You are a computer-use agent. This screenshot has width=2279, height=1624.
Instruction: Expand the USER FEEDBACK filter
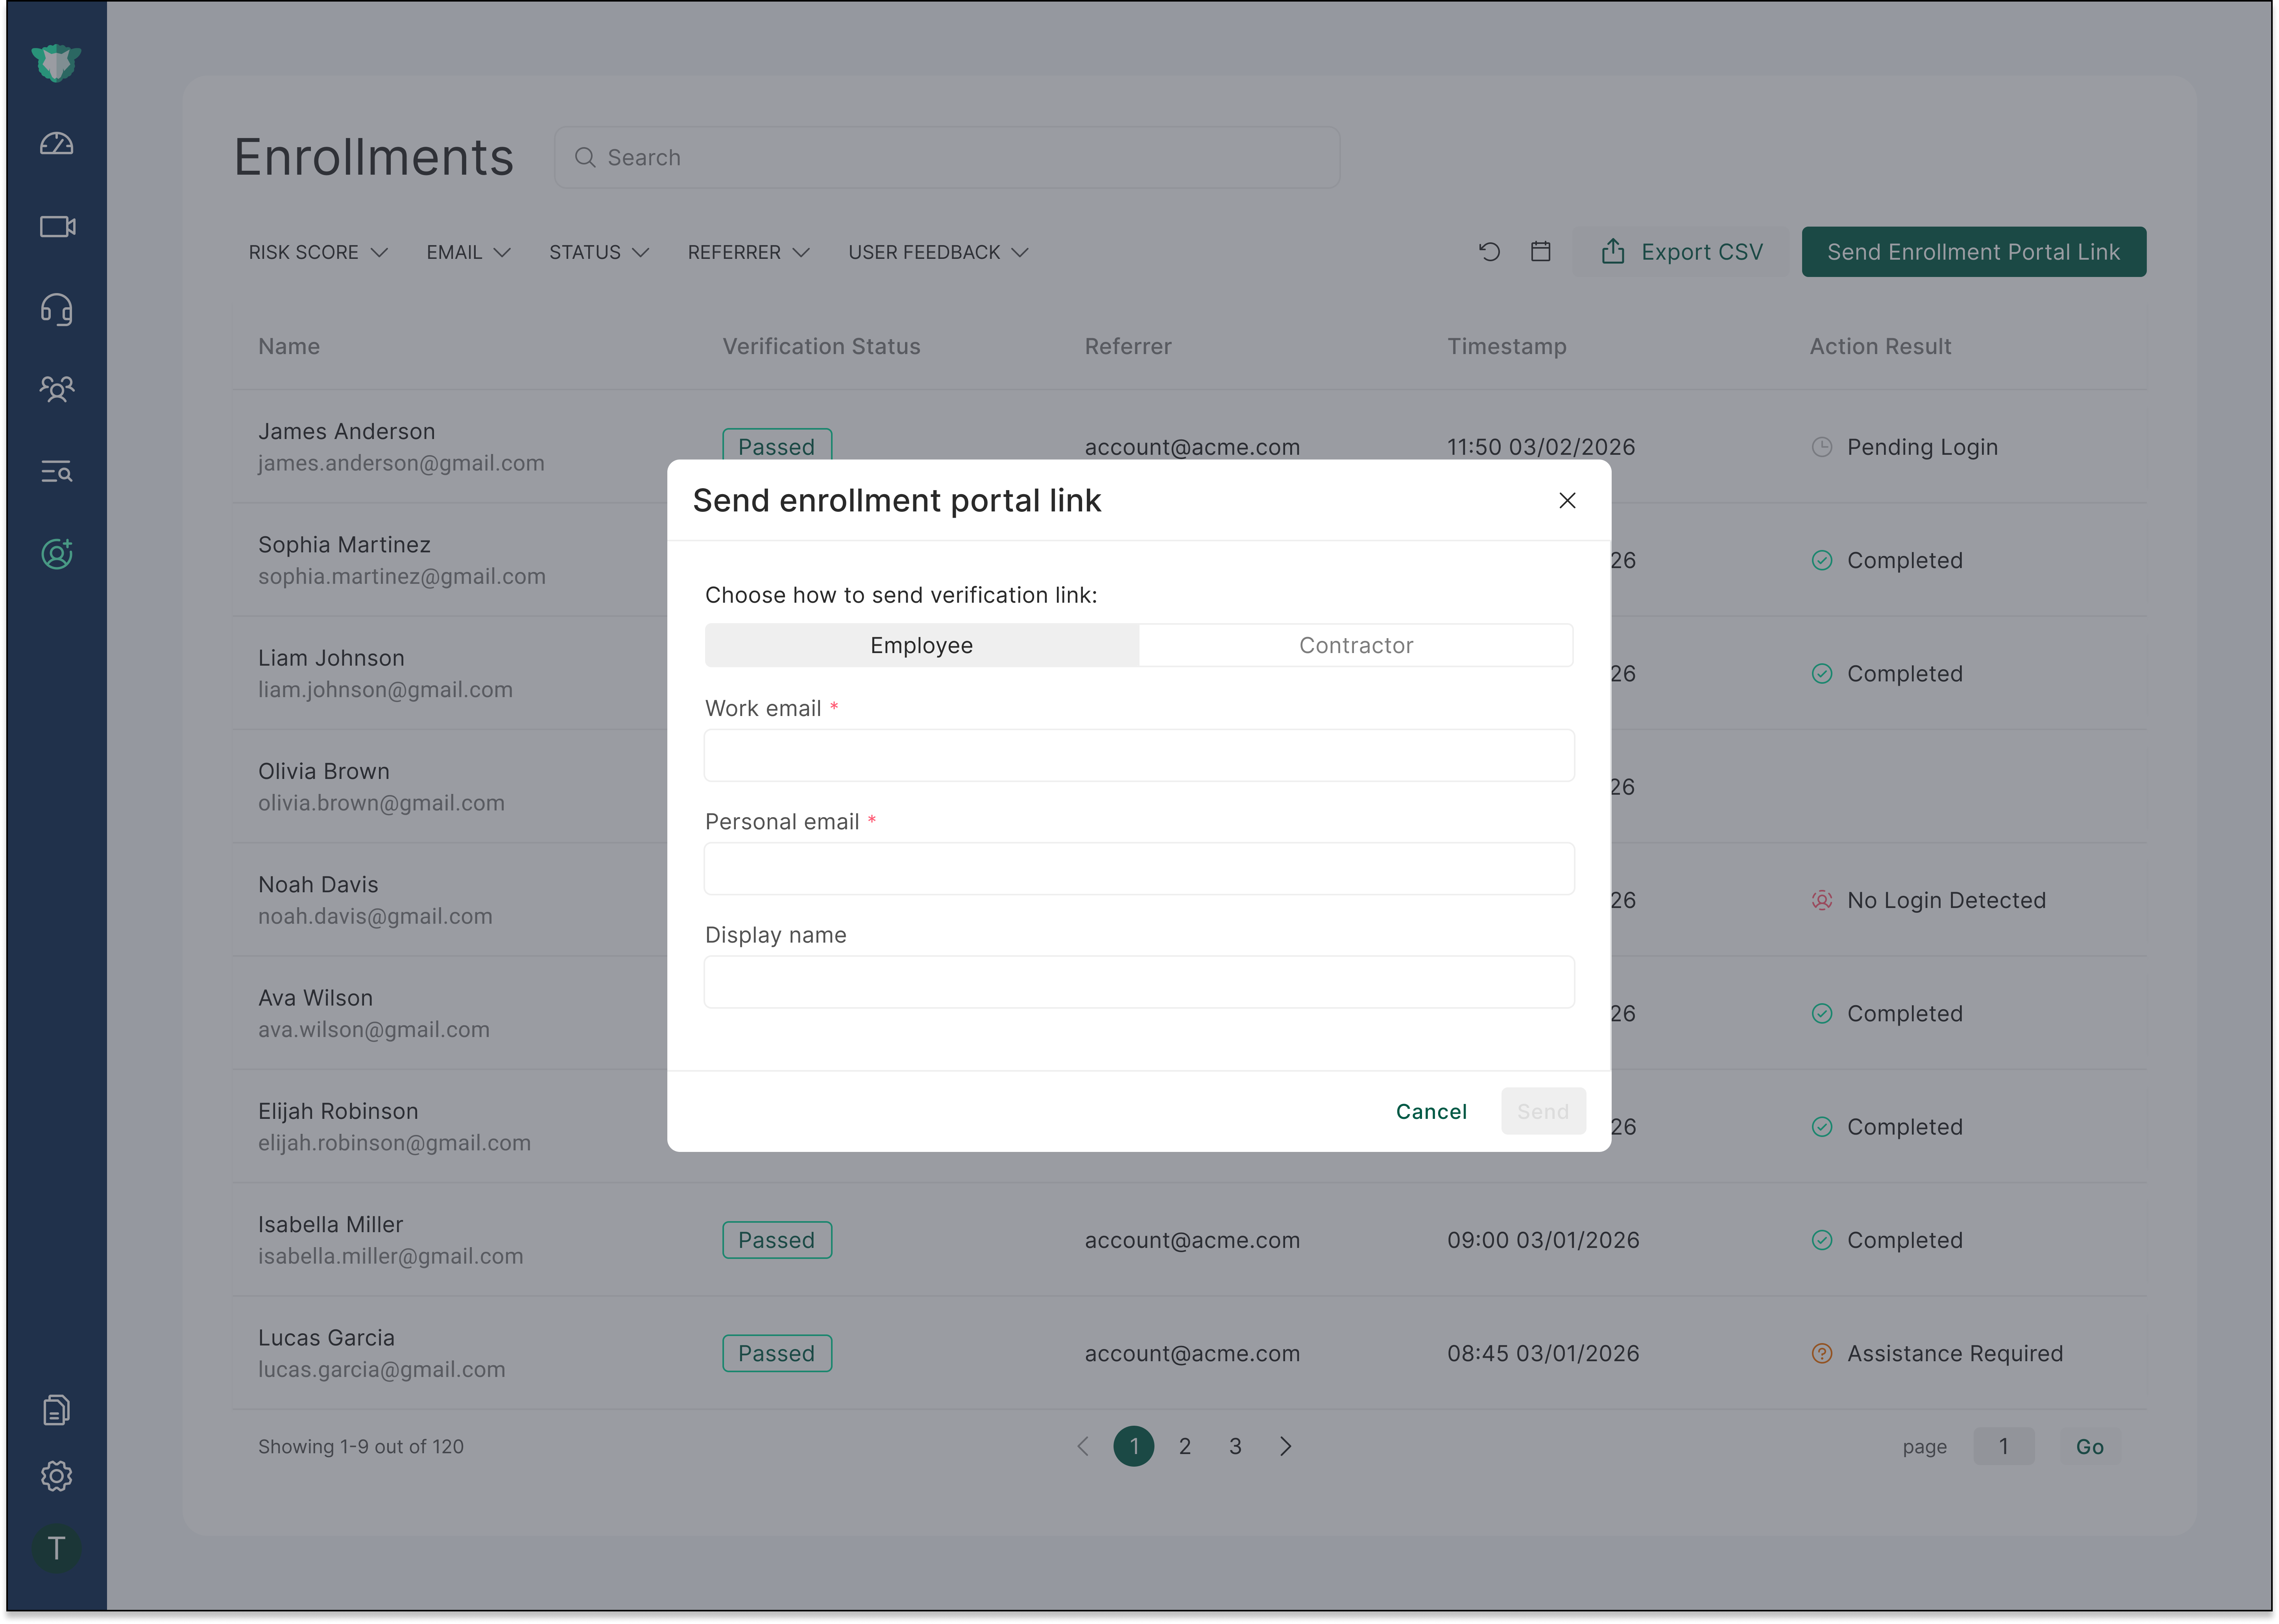[938, 252]
